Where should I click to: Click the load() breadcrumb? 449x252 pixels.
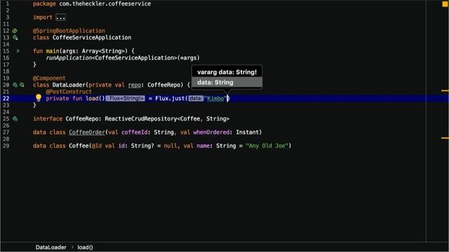[85, 247]
